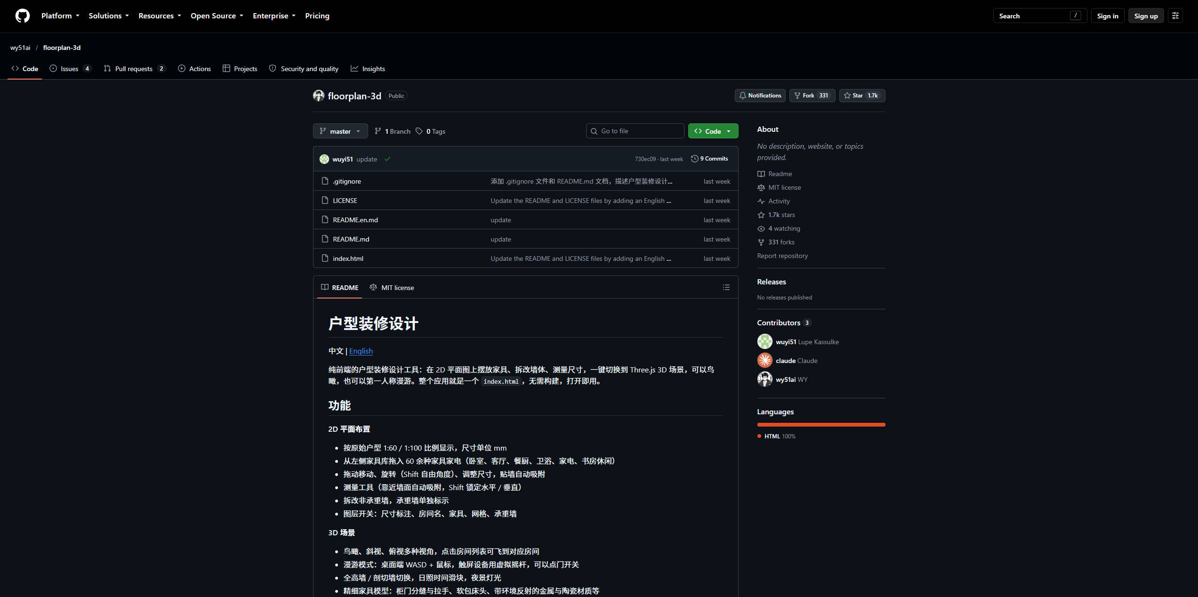Focus the Go to file input
Screen dimensions: 1198x597
(635, 131)
